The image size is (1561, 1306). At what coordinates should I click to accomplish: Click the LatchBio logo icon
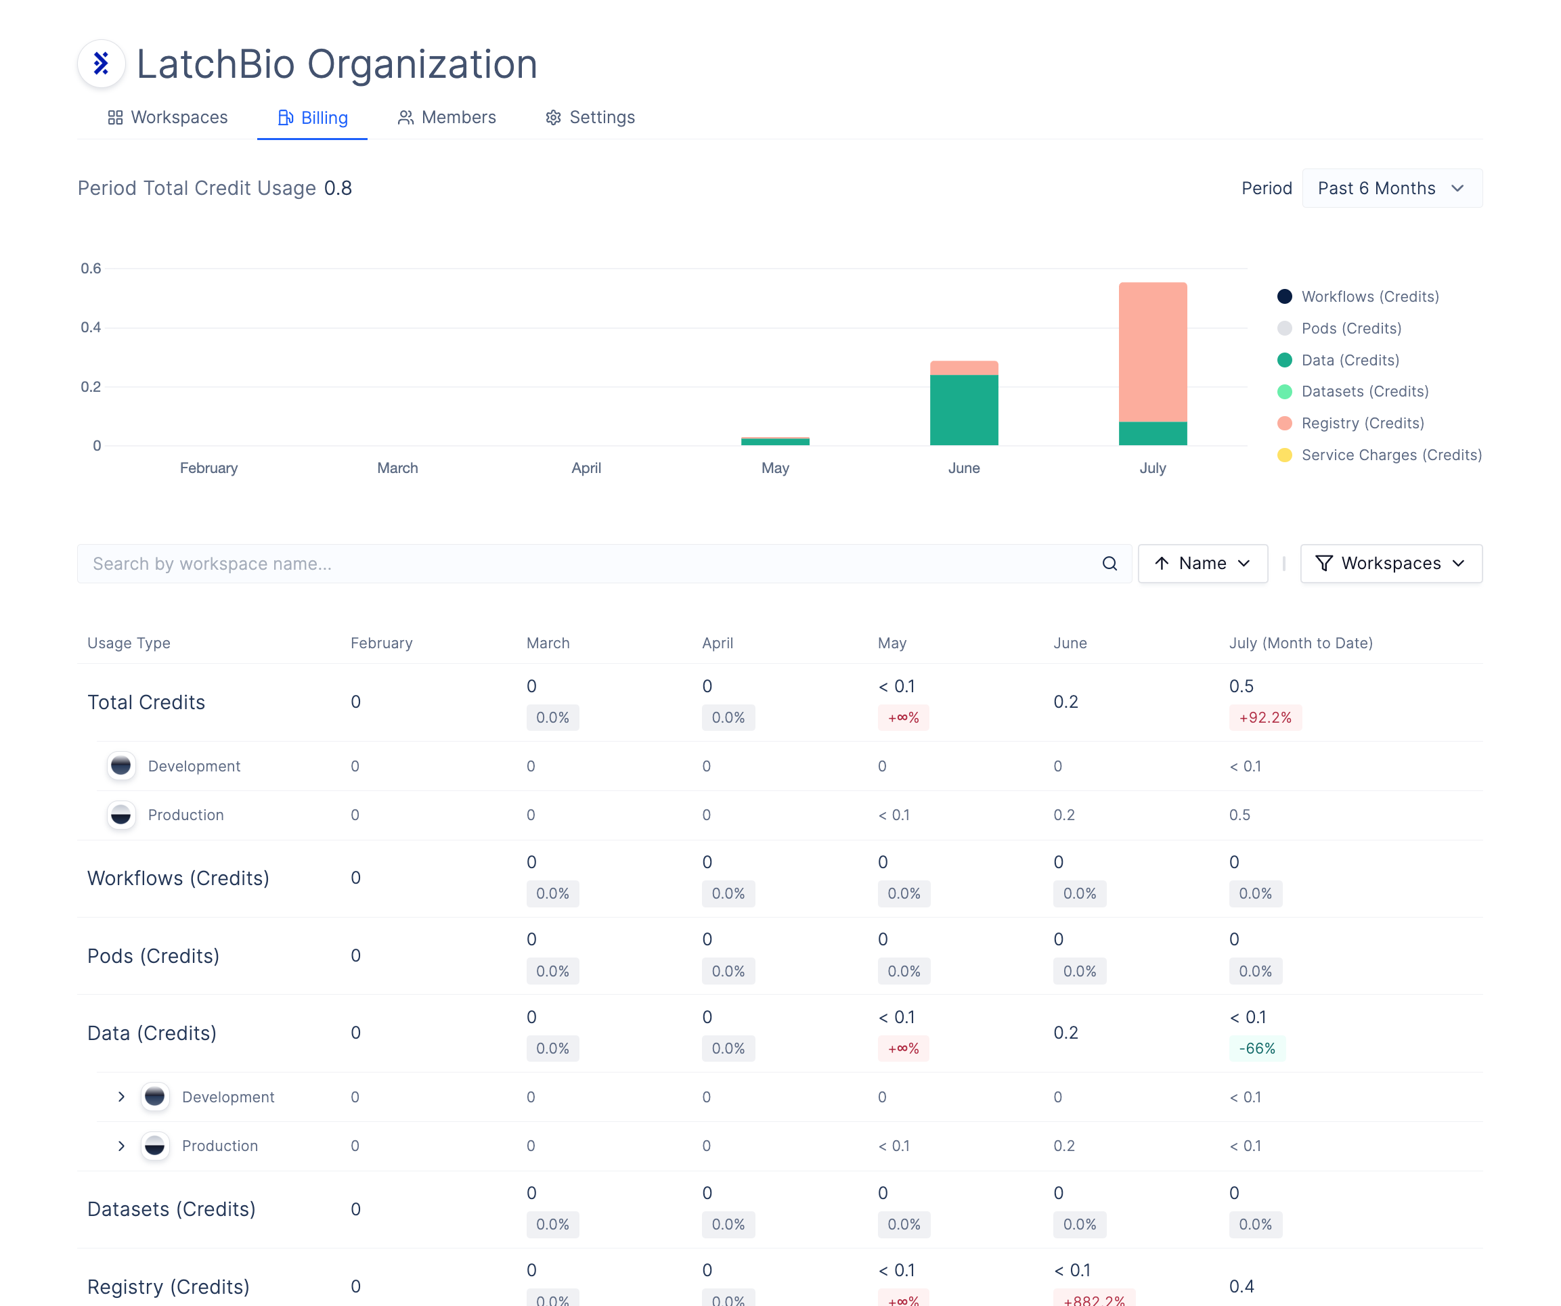(102, 63)
